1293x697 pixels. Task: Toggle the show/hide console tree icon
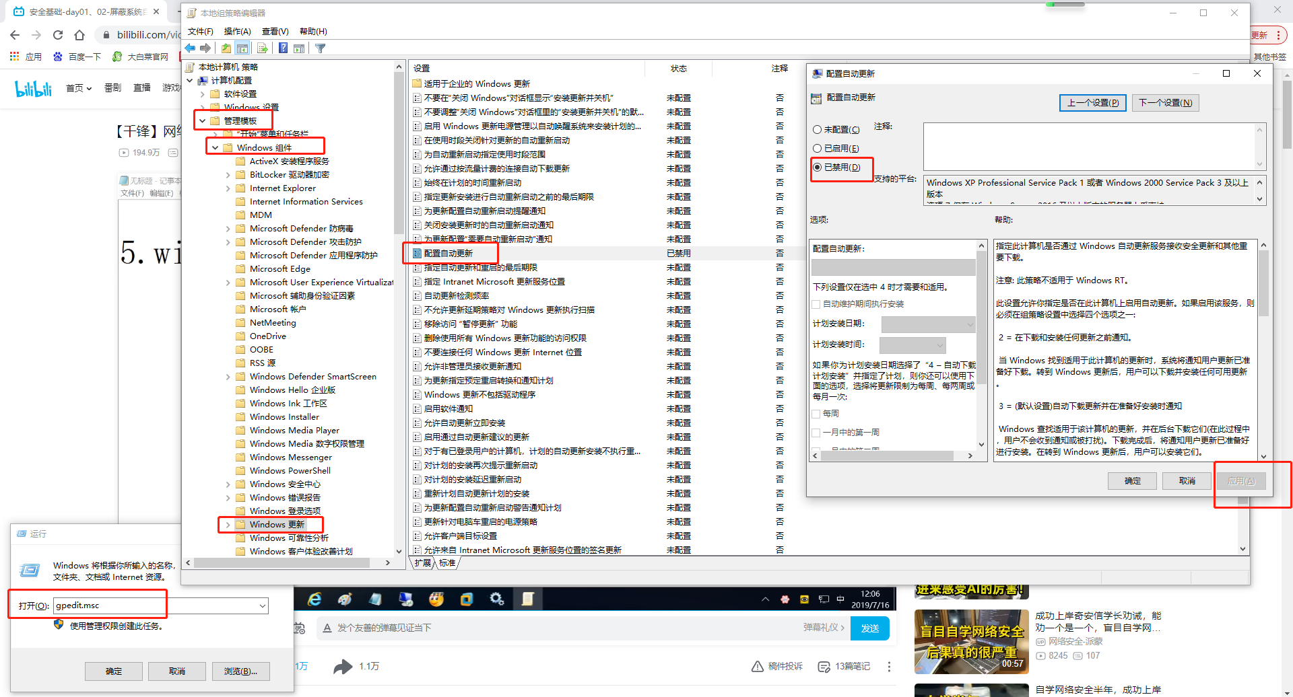click(242, 48)
